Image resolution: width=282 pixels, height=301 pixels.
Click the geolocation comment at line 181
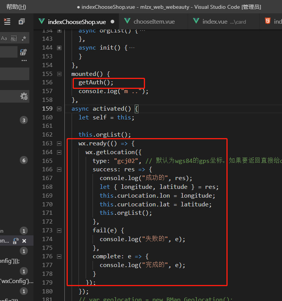click(156, 299)
